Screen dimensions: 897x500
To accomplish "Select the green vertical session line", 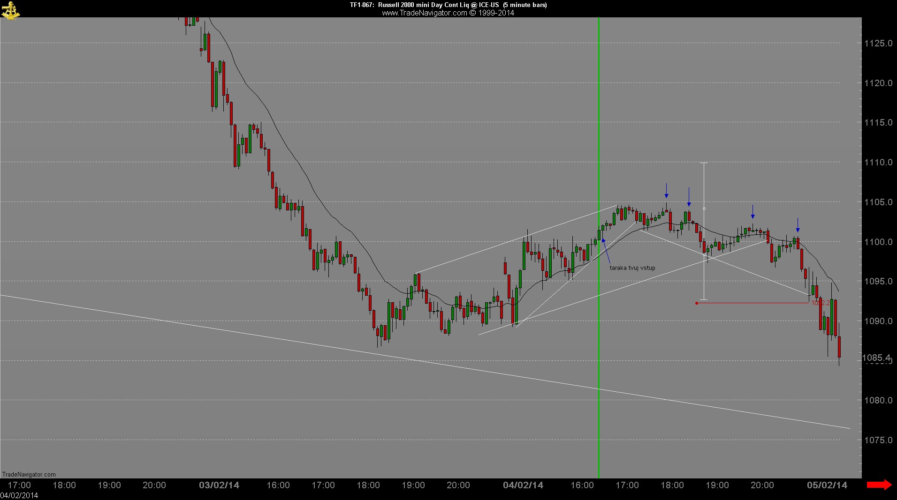I will click(599, 247).
